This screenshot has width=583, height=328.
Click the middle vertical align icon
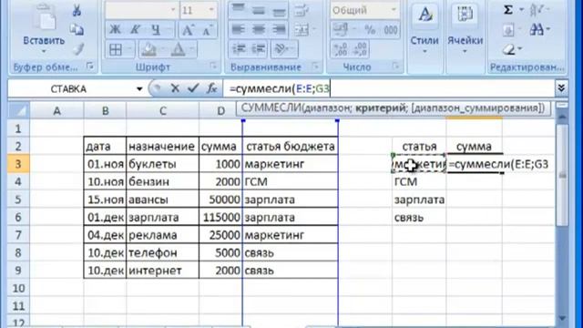[x=259, y=10]
